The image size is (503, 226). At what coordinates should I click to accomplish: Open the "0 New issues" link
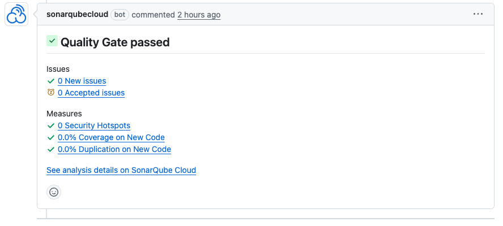click(82, 81)
